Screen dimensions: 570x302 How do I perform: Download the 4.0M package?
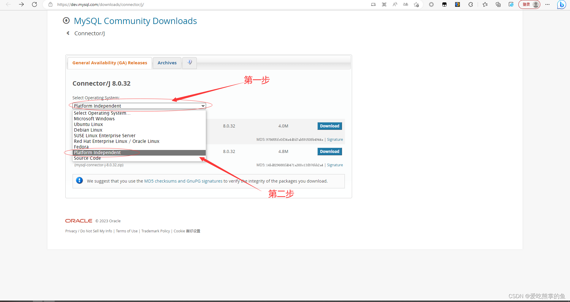(x=330, y=126)
